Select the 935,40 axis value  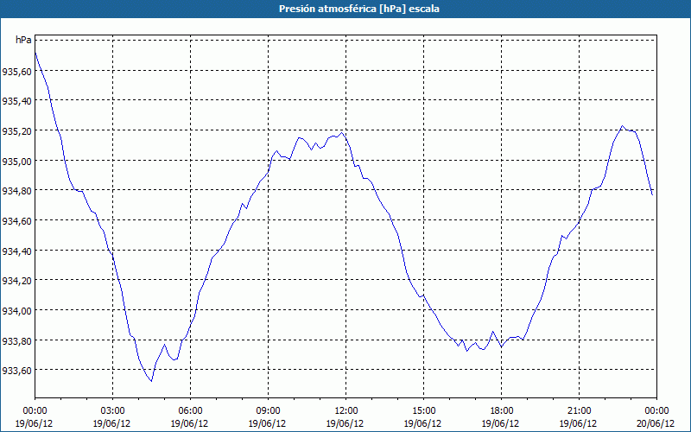coord(17,101)
